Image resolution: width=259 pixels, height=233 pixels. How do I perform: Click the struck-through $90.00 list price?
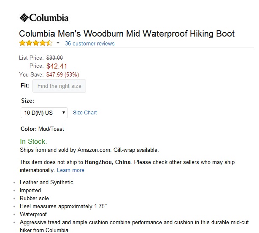(54, 58)
